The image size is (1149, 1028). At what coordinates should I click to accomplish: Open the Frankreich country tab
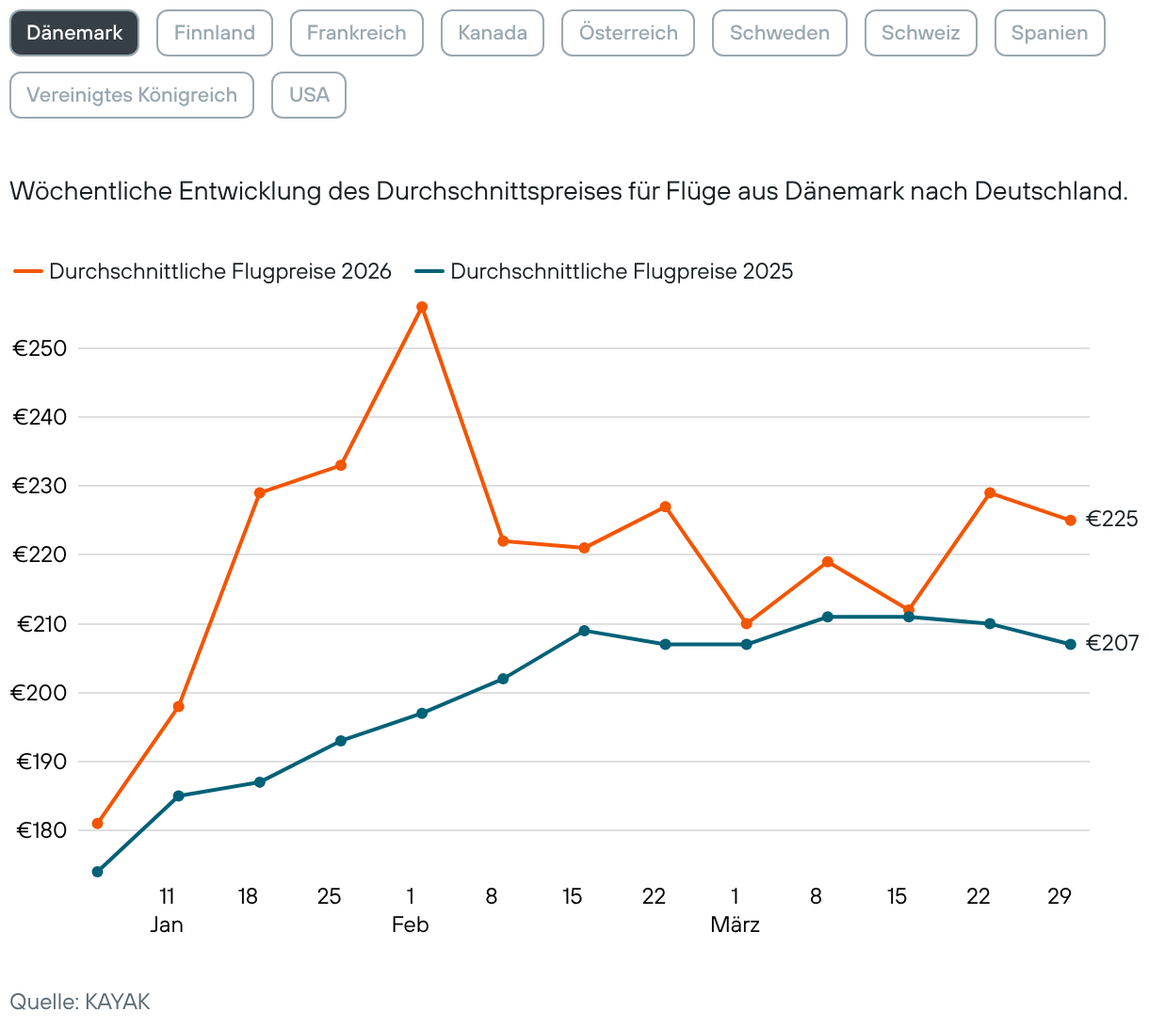357,33
